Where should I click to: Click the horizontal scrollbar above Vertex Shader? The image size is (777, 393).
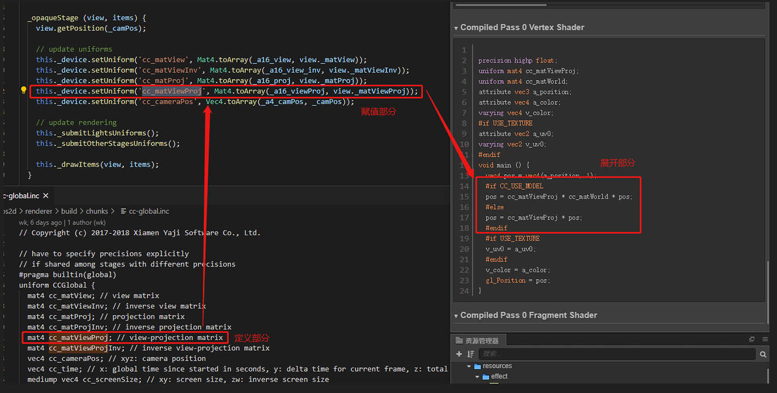point(501,5)
